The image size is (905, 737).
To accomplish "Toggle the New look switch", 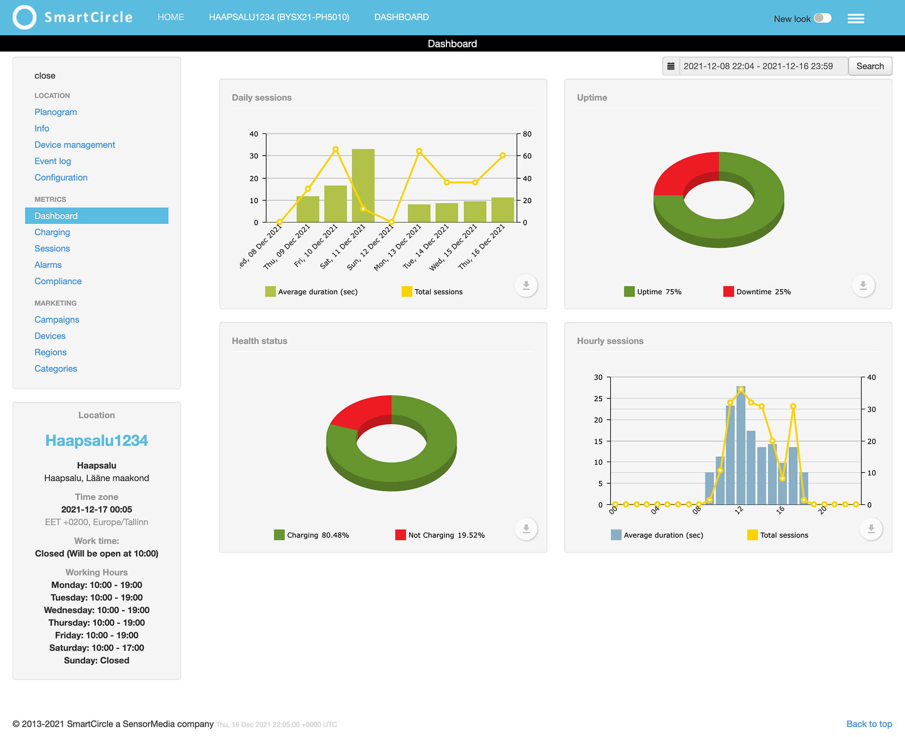I will (x=823, y=18).
